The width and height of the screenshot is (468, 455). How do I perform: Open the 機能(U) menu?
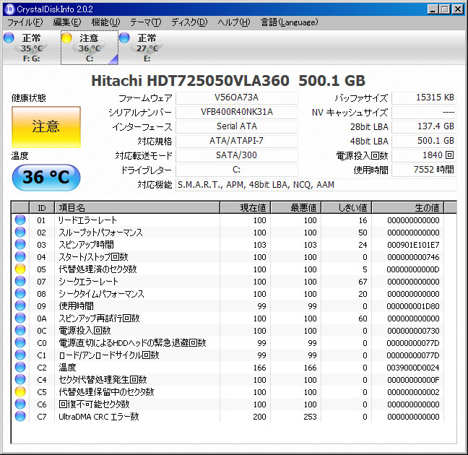click(105, 22)
